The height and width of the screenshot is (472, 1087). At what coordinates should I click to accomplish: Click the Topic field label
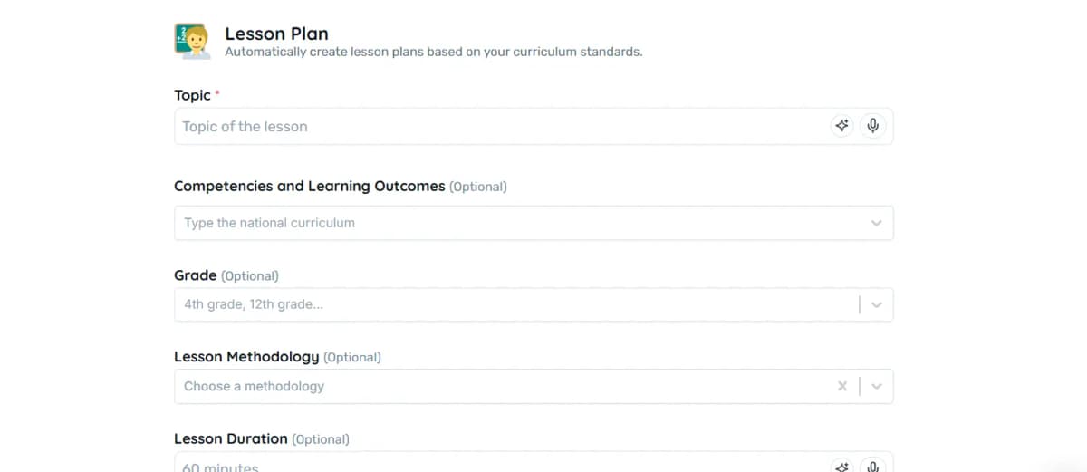192,95
